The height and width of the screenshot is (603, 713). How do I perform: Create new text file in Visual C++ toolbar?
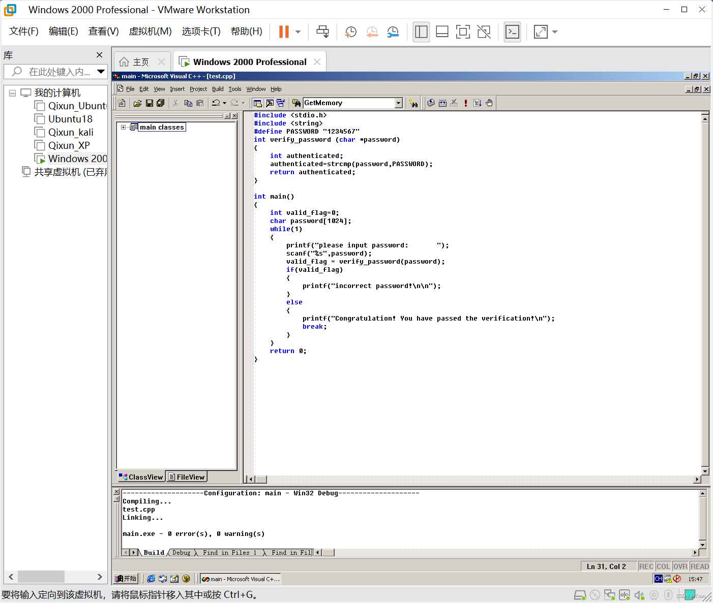click(x=122, y=103)
